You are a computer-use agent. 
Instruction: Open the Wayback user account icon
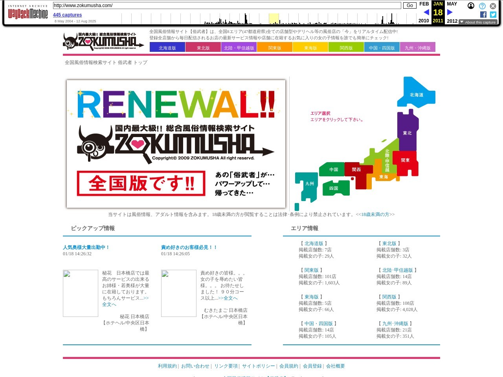(x=471, y=6)
